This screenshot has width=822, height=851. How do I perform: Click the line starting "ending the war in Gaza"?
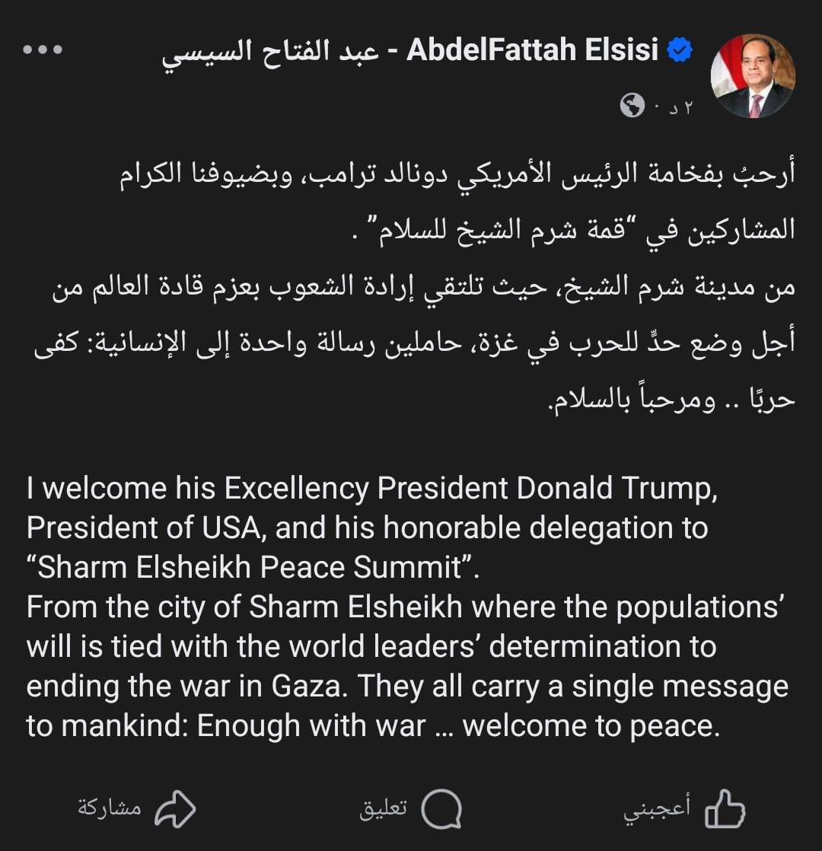[x=407, y=686]
